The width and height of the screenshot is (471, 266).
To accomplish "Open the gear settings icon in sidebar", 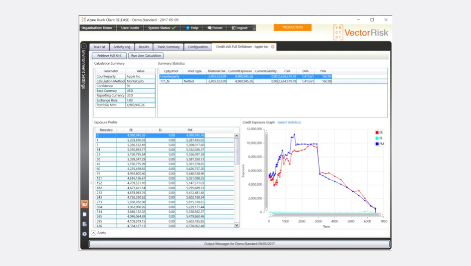I will (84, 234).
